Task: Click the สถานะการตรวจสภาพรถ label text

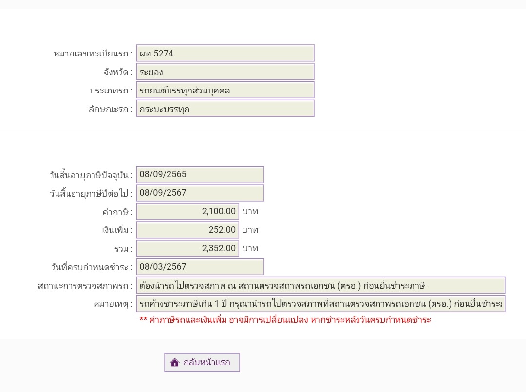Action: pyautogui.click(x=85, y=286)
